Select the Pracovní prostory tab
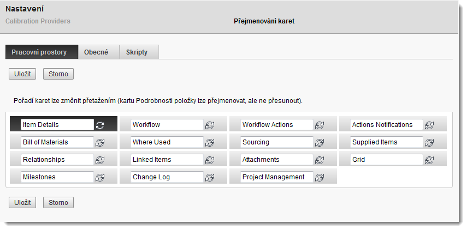 (39, 52)
